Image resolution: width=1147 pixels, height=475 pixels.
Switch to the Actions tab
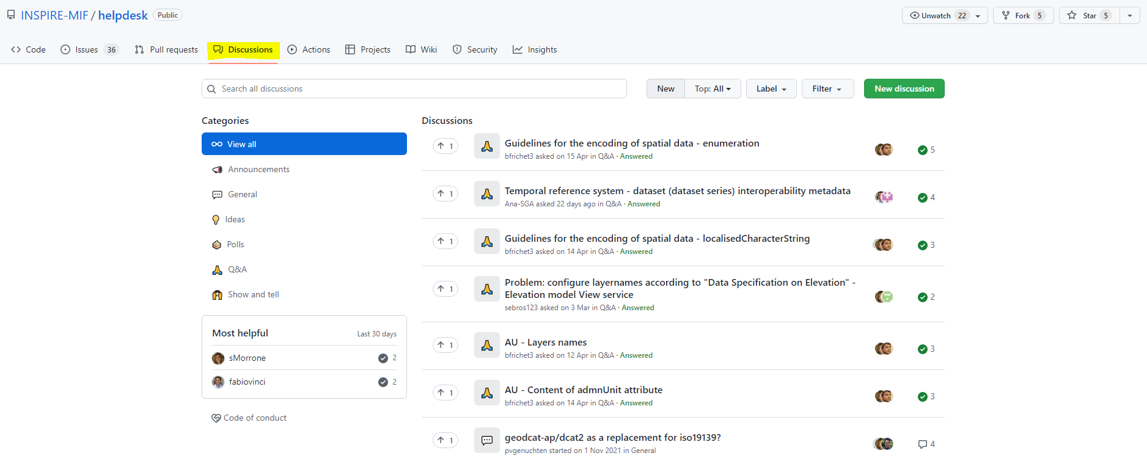pyautogui.click(x=309, y=49)
